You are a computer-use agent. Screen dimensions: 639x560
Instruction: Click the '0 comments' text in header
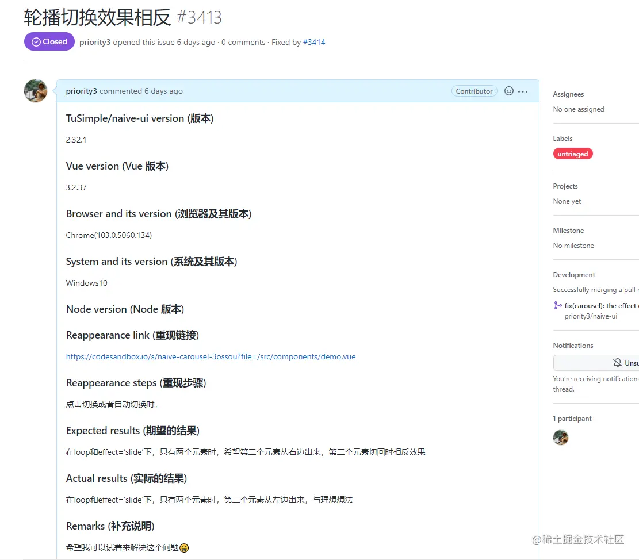click(243, 43)
